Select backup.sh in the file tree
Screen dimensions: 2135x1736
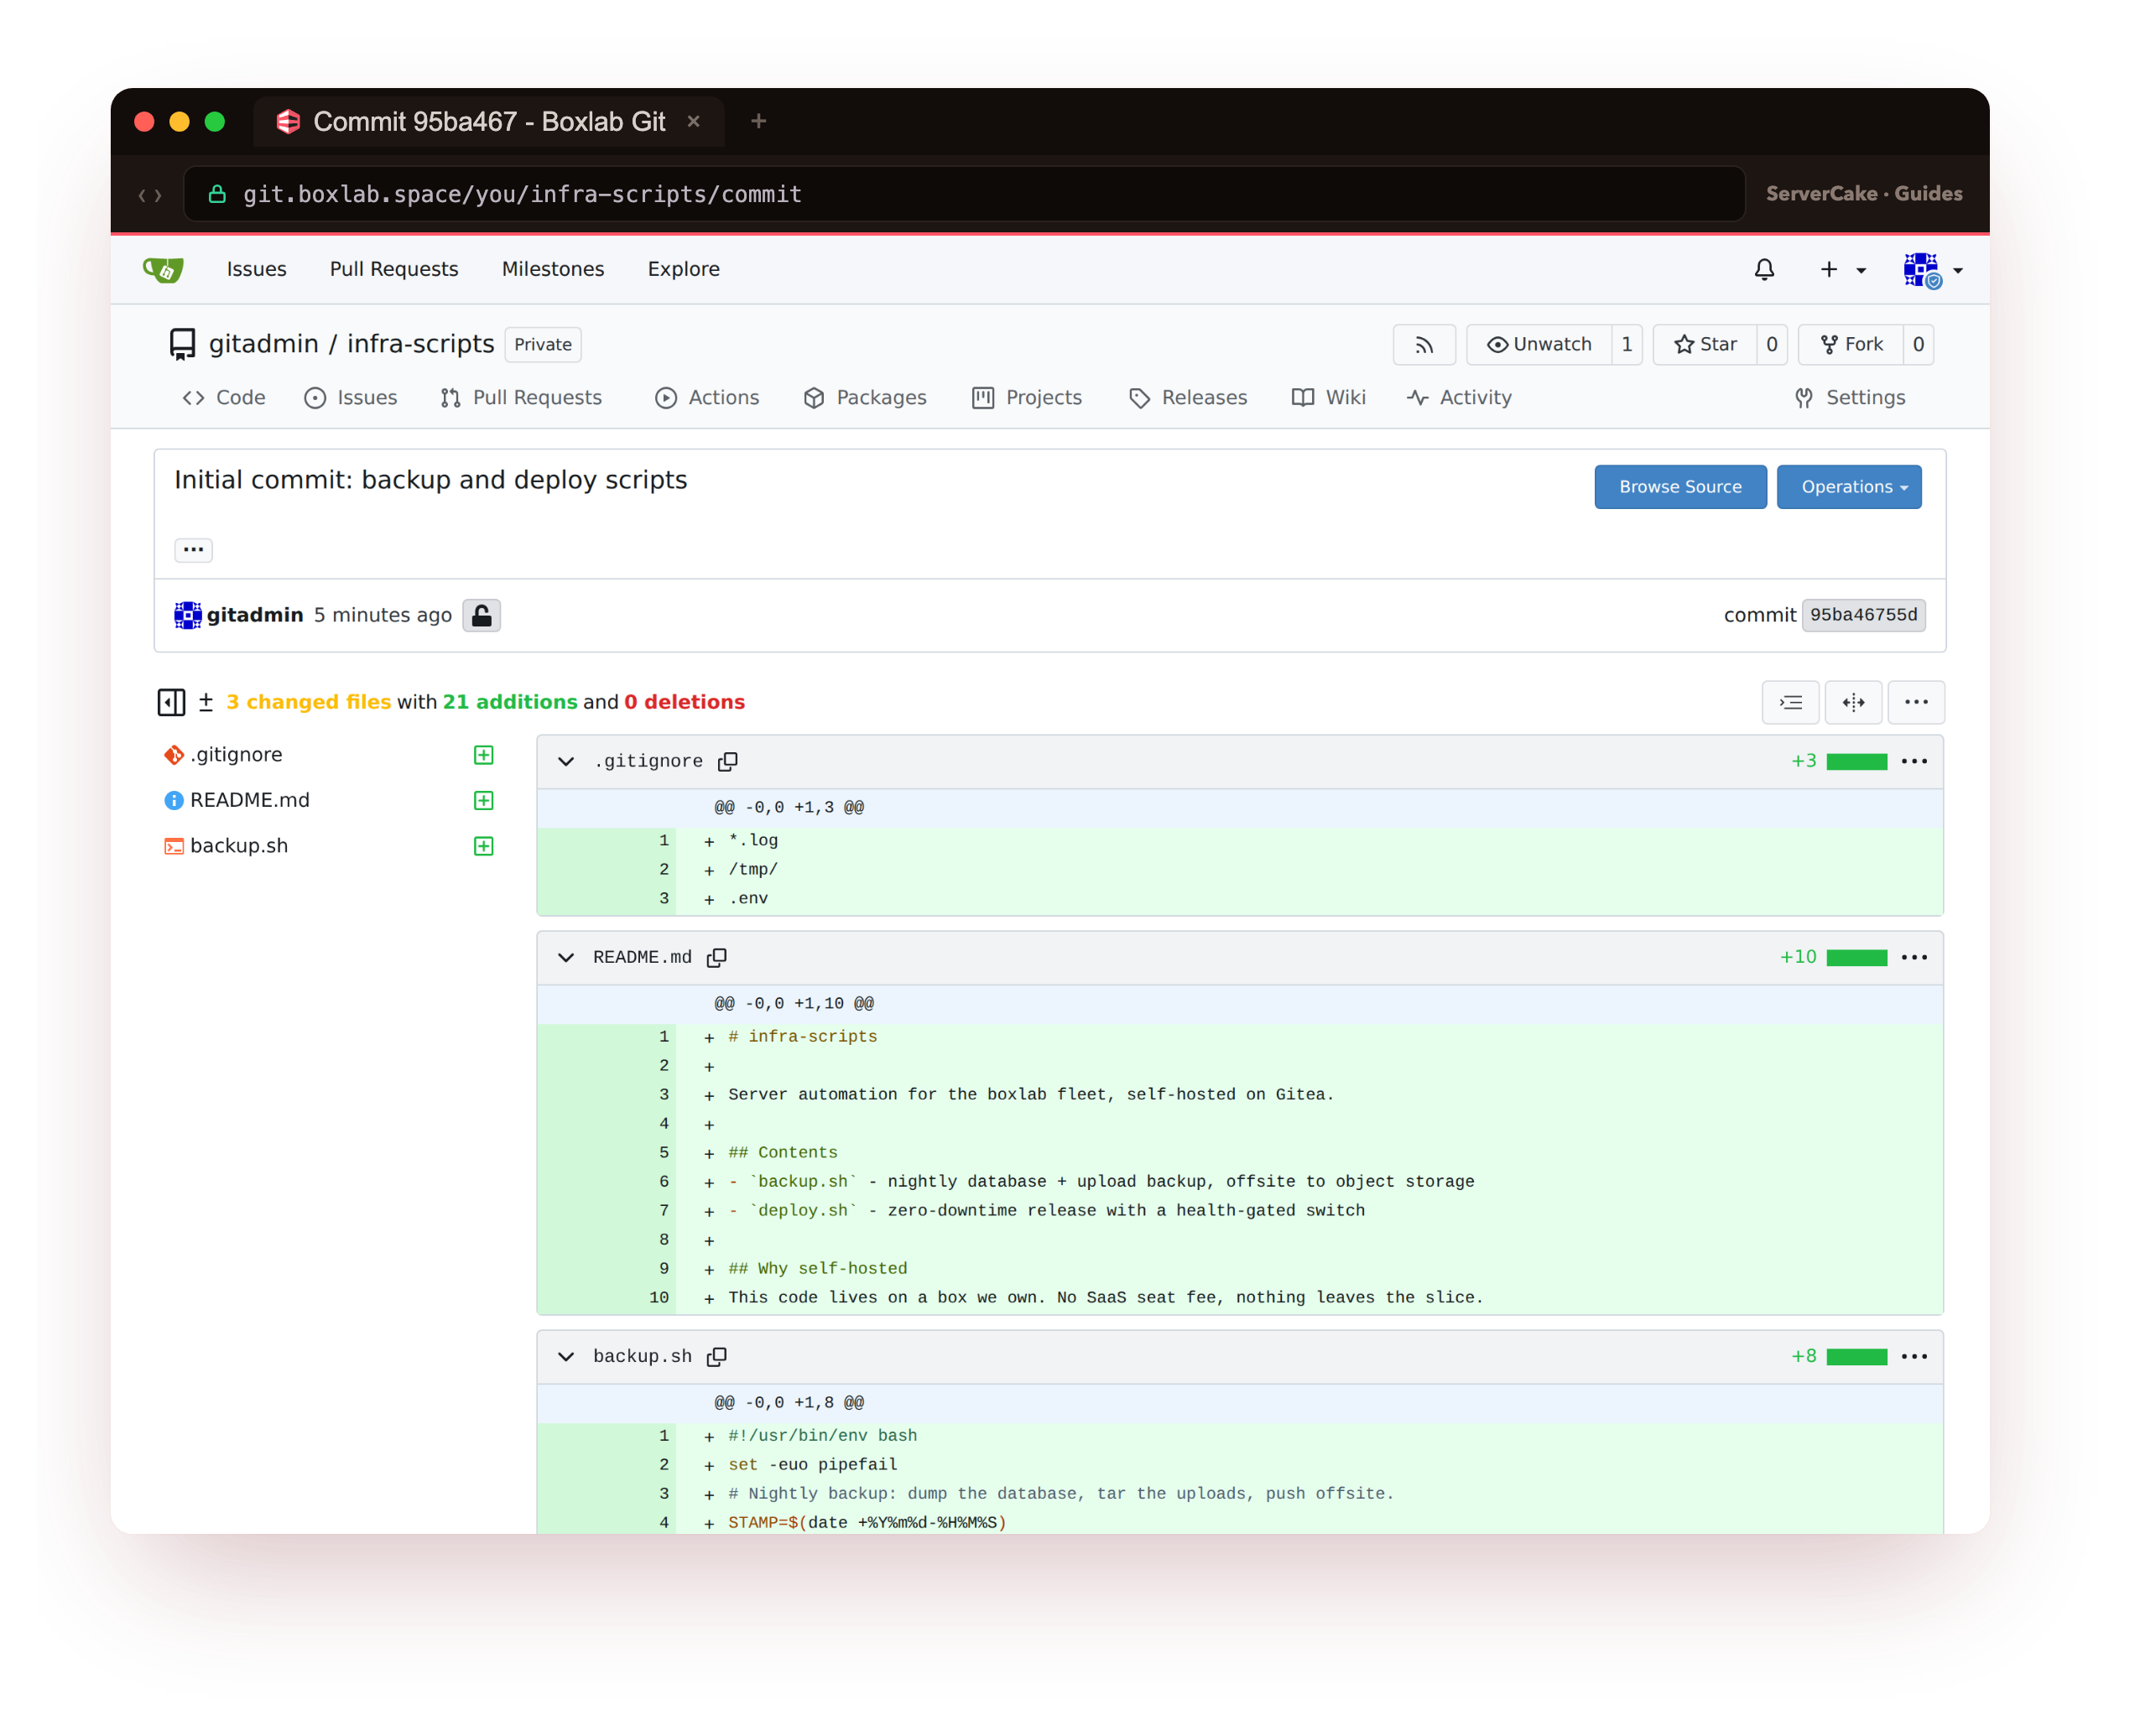tap(239, 847)
